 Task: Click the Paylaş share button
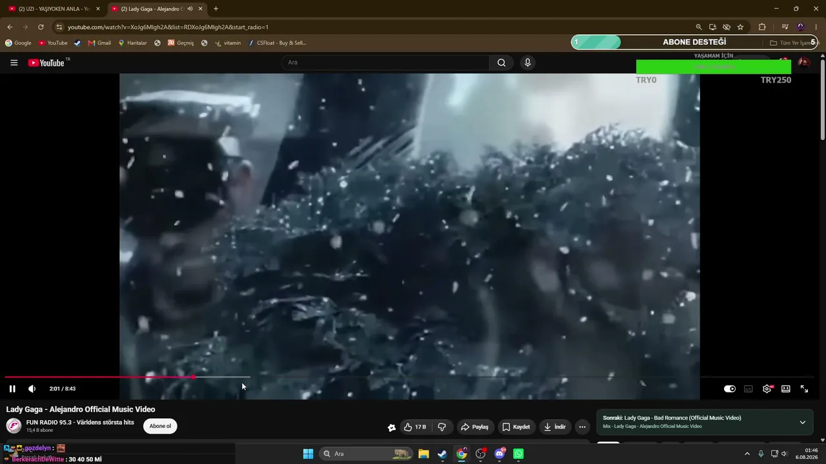pyautogui.click(x=474, y=427)
